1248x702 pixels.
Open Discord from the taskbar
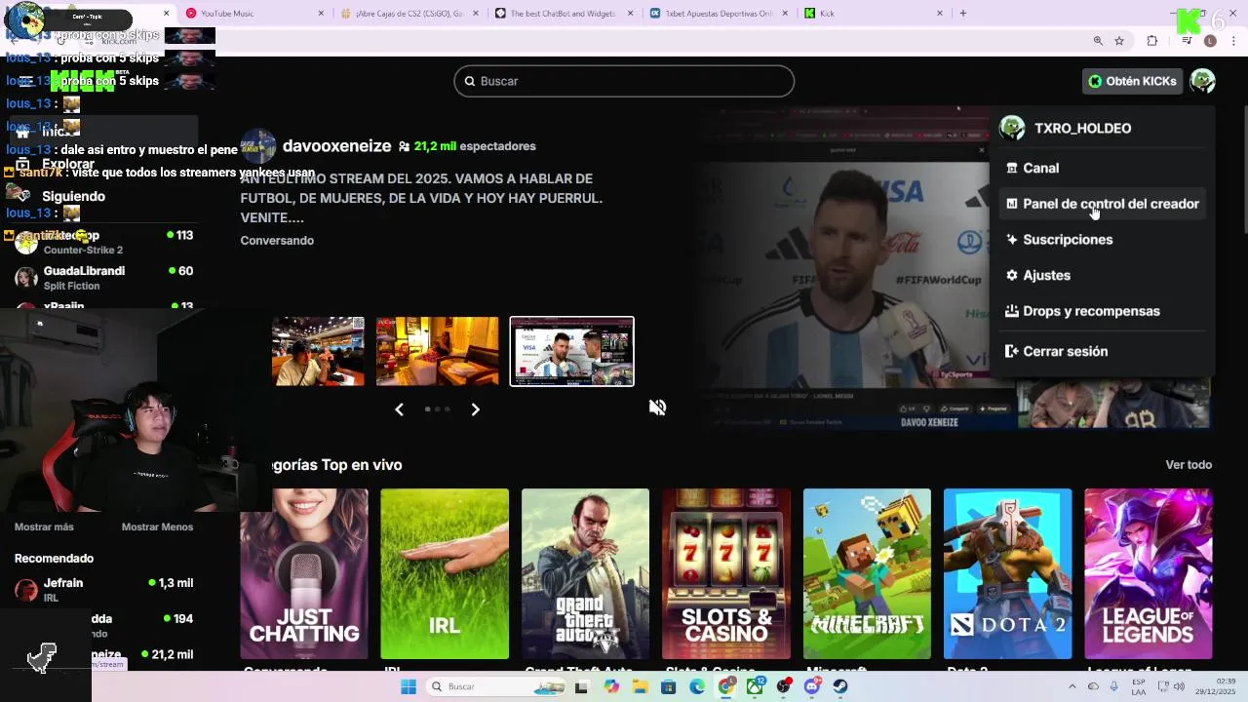[812, 687]
